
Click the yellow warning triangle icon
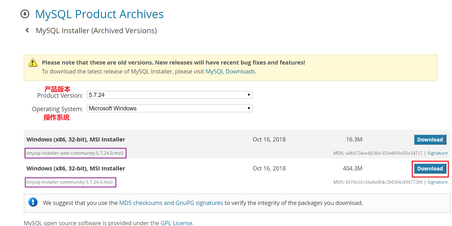(33, 63)
